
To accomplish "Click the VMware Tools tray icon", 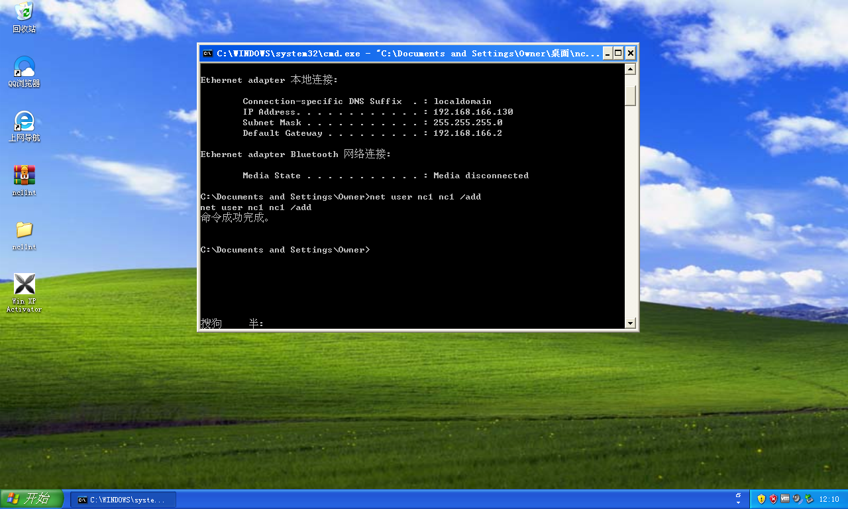I will (785, 499).
